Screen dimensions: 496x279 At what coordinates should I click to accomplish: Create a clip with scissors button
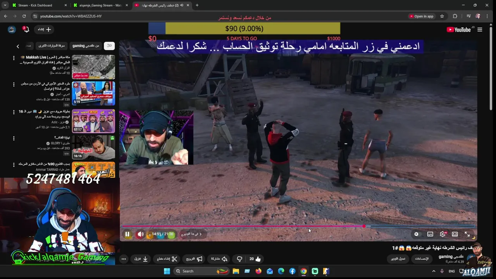[x=167, y=259]
